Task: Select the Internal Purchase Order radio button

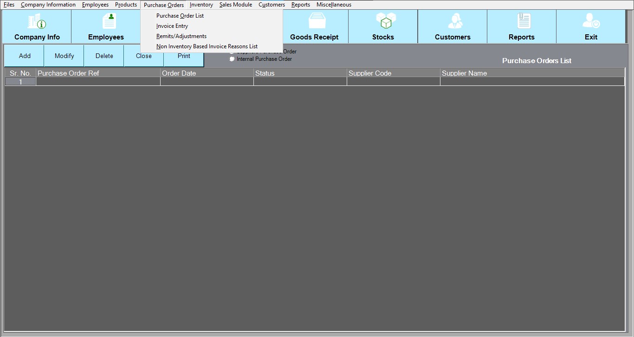Action: click(x=232, y=59)
